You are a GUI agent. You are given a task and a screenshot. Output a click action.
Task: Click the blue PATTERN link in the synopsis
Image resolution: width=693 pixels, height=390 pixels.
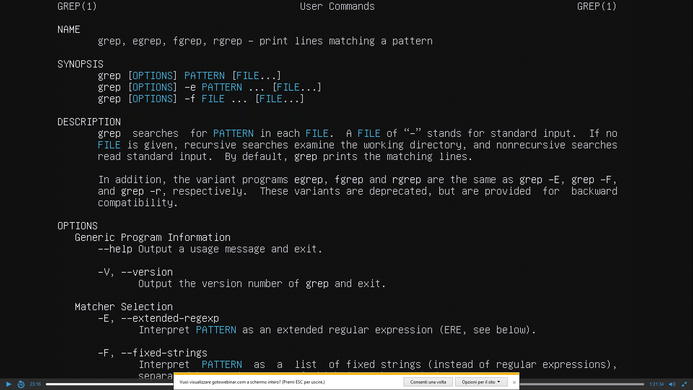click(x=204, y=75)
